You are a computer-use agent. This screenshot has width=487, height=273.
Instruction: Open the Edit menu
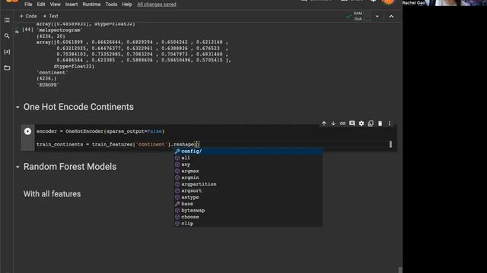tap(41, 5)
